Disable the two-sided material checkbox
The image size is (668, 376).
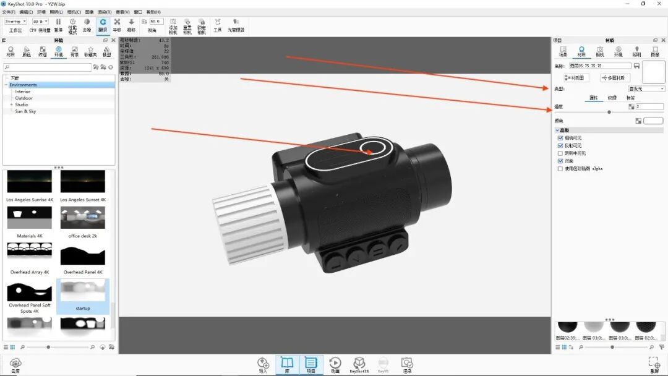click(x=560, y=159)
